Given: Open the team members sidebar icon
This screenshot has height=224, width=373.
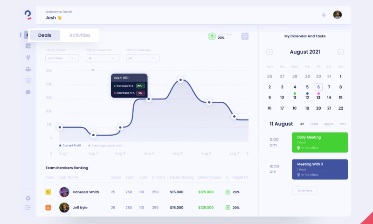Looking at the screenshot, I should tap(28, 69).
